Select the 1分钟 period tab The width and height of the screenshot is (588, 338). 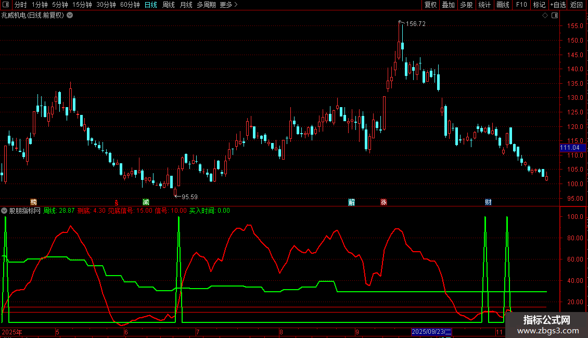[x=40, y=5]
